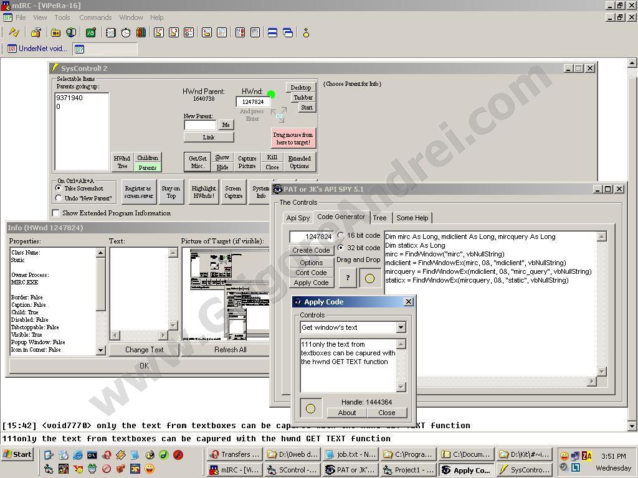Open the Timer clock toolbar icon
The height and width of the screenshot is (478, 638).
[126, 32]
